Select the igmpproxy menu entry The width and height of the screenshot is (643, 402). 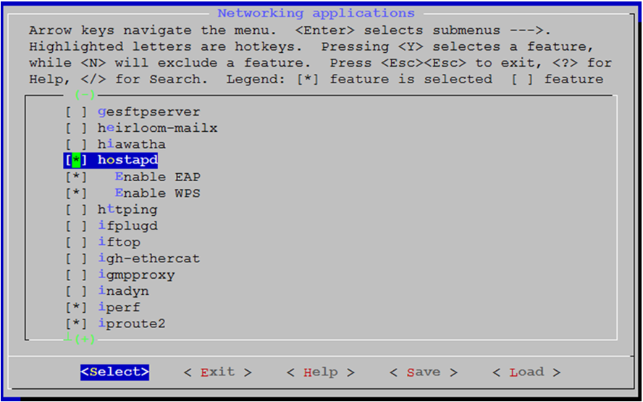(x=136, y=275)
